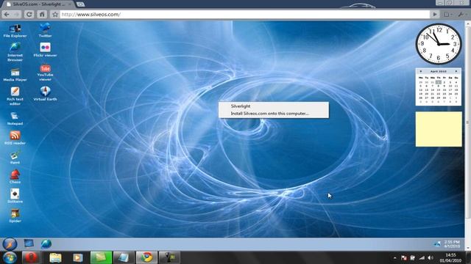Open Windows Media Player taskbar icon
Viewport: 471px width, 264px height.
(78, 257)
